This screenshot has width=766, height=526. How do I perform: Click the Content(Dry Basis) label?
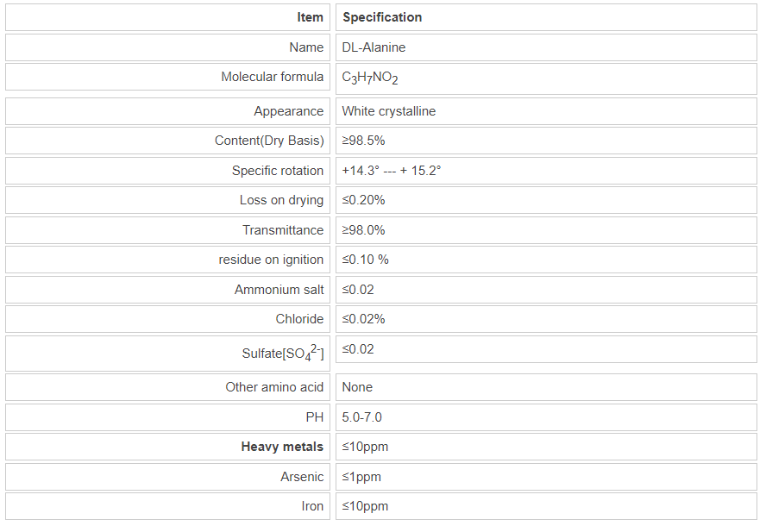269,141
